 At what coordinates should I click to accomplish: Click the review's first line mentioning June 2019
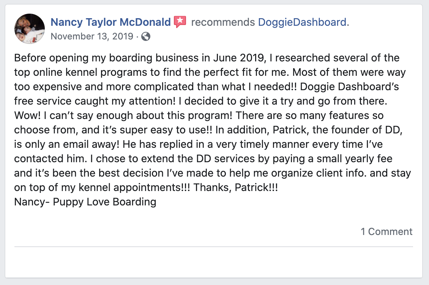coord(207,58)
